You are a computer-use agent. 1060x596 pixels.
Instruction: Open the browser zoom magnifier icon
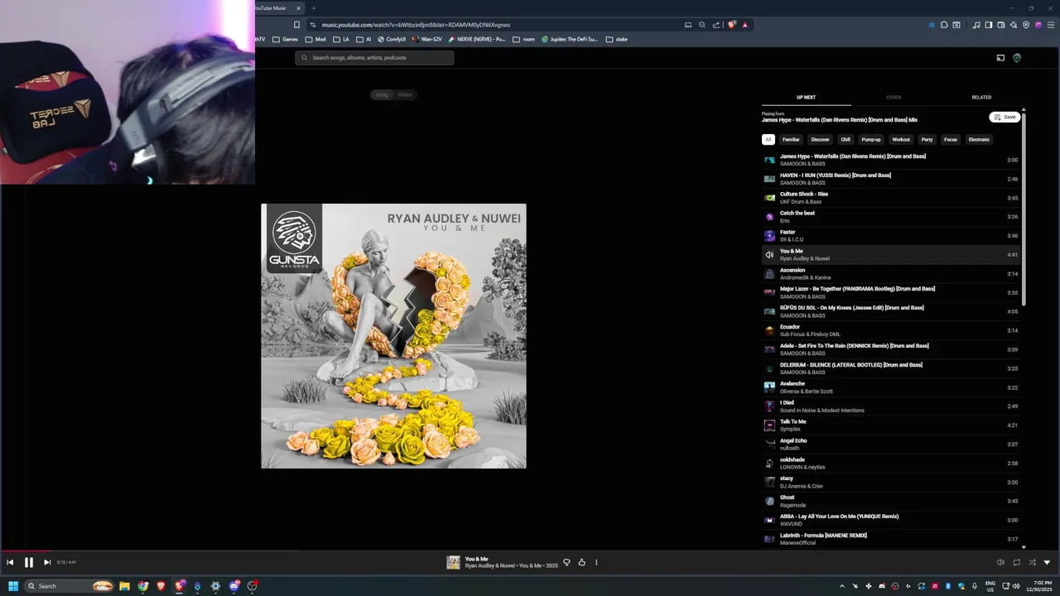coord(702,25)
